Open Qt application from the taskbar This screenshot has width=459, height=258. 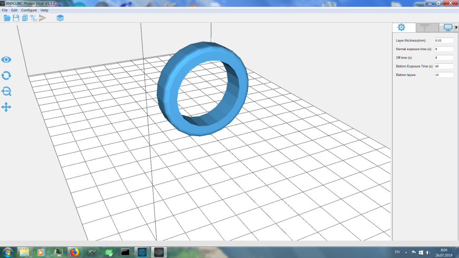click(x=109, y=252)
